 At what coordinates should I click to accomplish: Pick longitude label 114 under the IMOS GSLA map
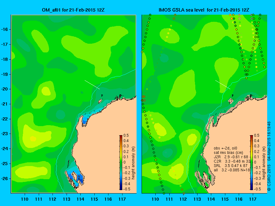211,199
